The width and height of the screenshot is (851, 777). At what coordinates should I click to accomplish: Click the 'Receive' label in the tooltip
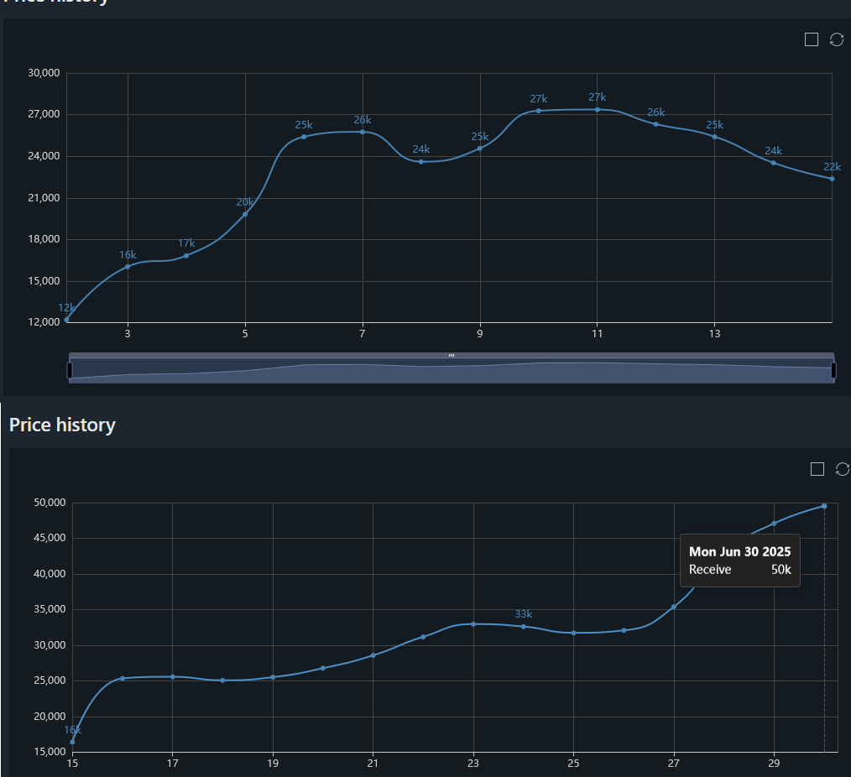(710, 570)
